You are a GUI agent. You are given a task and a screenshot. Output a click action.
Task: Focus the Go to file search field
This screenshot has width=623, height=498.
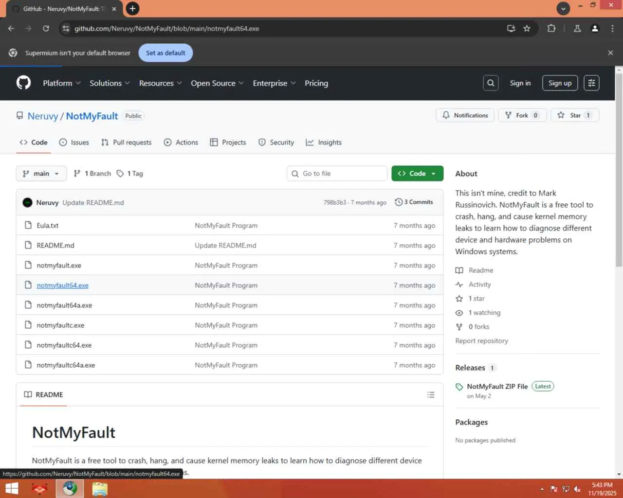337,174
